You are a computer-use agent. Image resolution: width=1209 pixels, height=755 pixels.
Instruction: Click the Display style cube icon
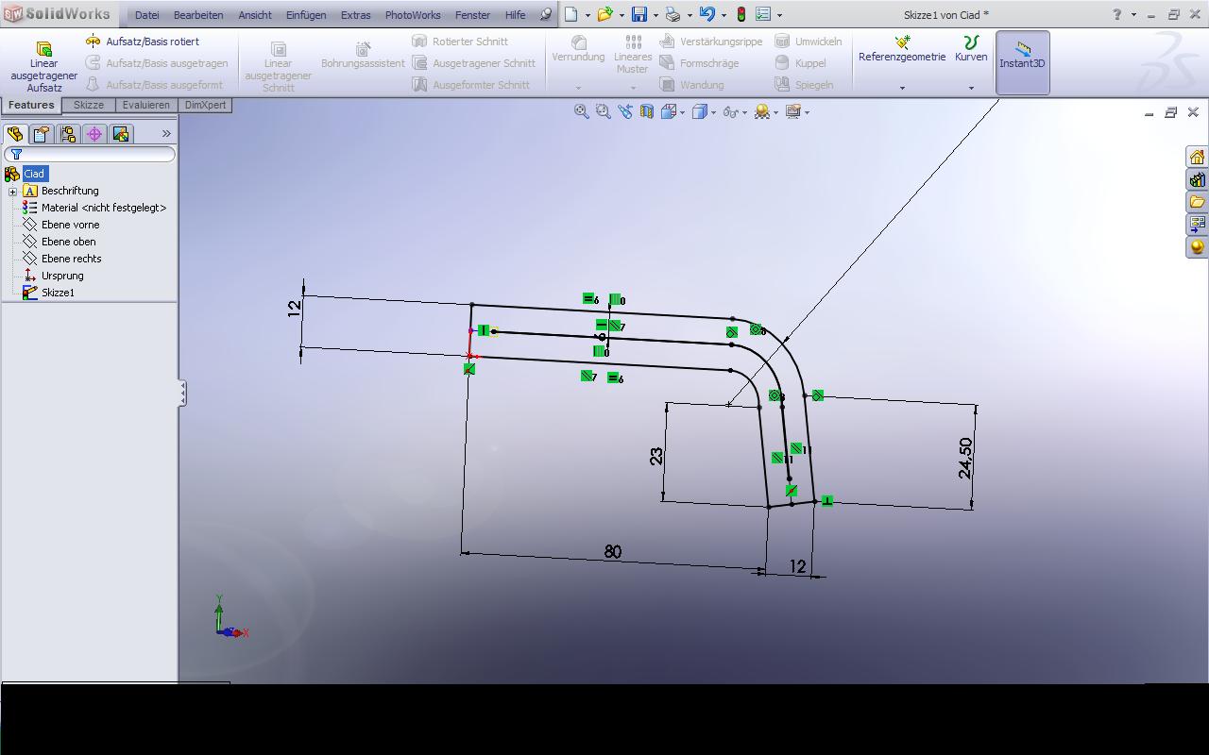pos(699,111)
